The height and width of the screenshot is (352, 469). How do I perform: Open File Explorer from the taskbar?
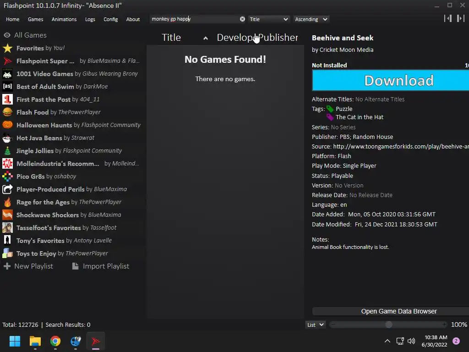pyautogui.click(x=35, y=341)
